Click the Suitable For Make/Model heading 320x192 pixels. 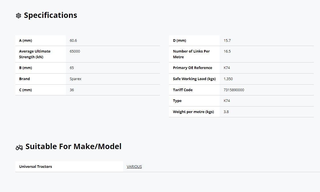74,147
